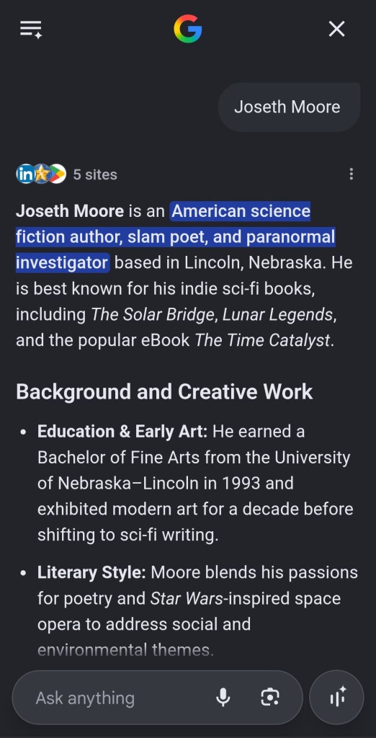Screen dimensions: 376x738
Task: Tap the LinkedIn source icon
Action: (25, 174)
